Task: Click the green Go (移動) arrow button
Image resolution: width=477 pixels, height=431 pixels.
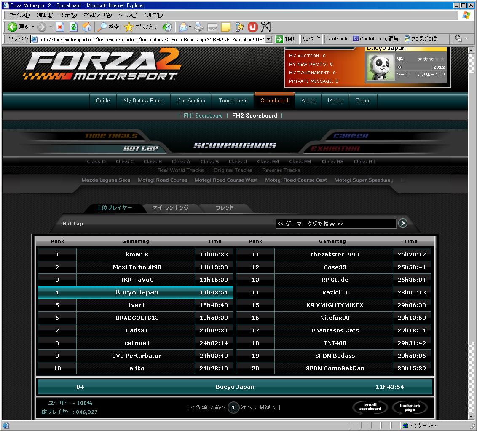Action: click(279, 39)
